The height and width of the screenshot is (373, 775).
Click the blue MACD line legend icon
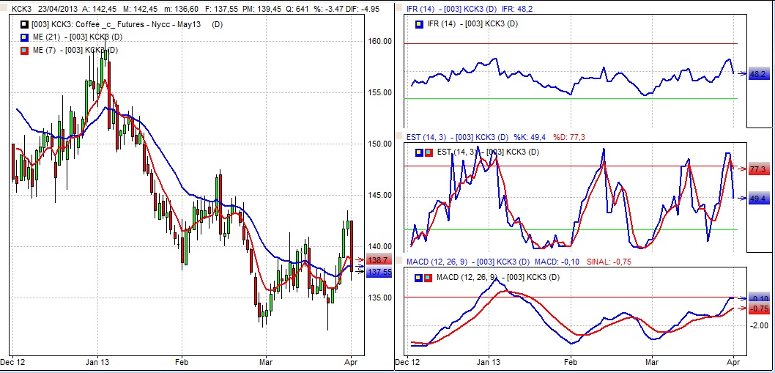pos(418,278)
